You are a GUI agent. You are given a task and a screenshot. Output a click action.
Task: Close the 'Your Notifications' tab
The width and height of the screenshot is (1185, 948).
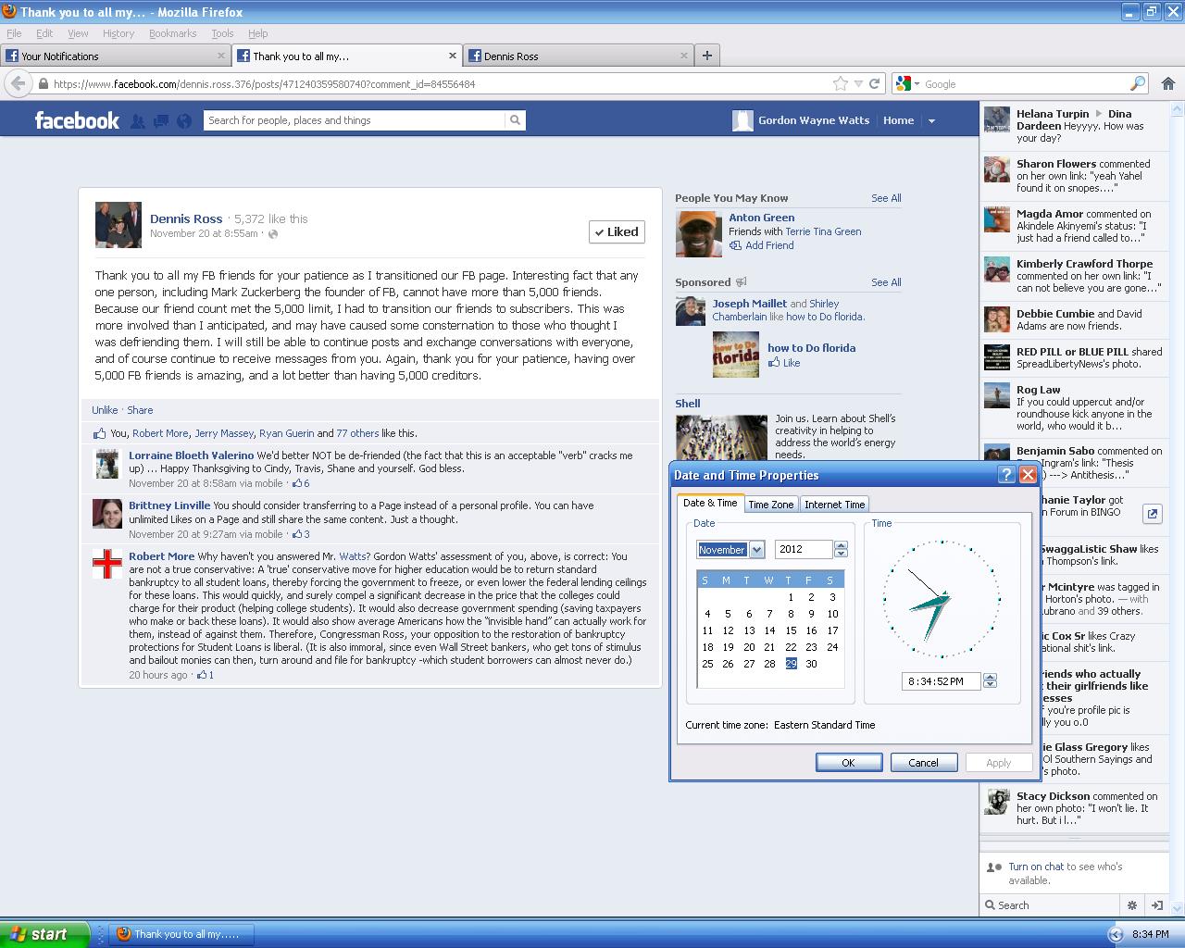221,56
